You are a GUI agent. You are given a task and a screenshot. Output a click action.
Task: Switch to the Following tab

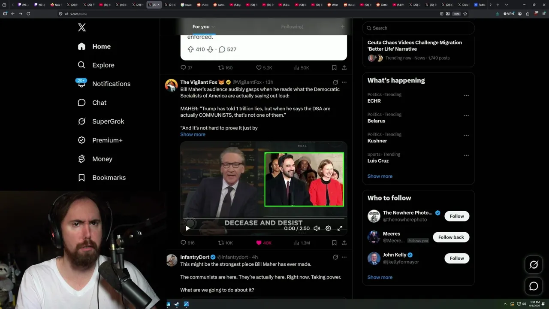pyautogui.click(x=292, y=27)
